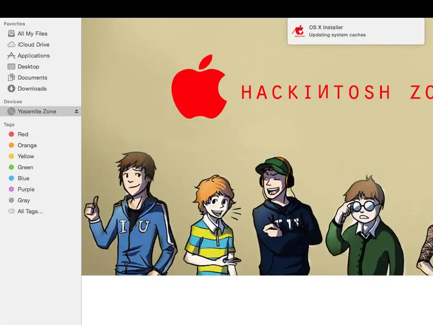Open the OS X Installer notification title

326,28
